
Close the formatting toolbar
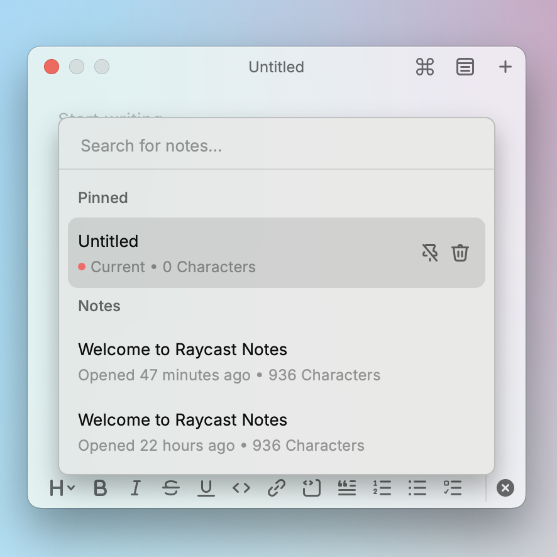pos(505,488)
